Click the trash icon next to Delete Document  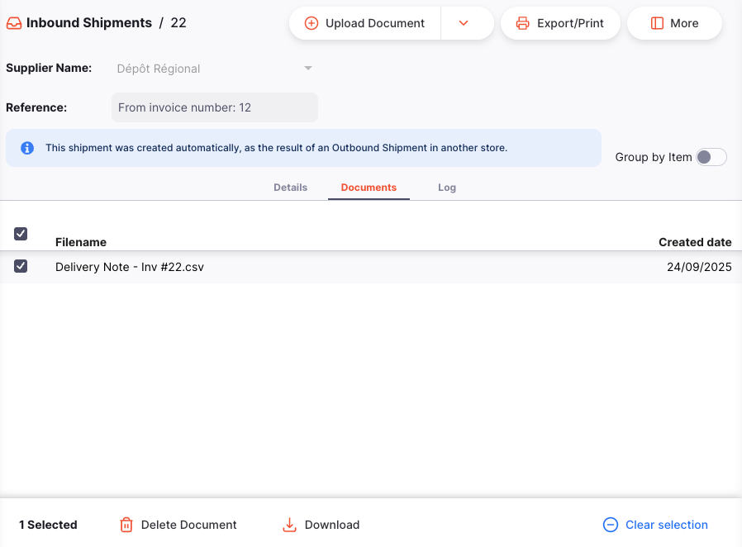[126, 525]
